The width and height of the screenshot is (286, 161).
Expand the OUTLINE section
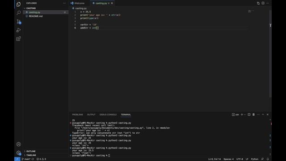(x=31, y=151)
